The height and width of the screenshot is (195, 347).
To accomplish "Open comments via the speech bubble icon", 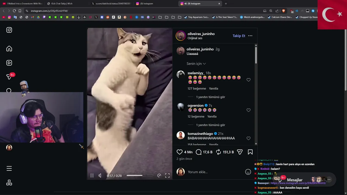I will [198, 152].
